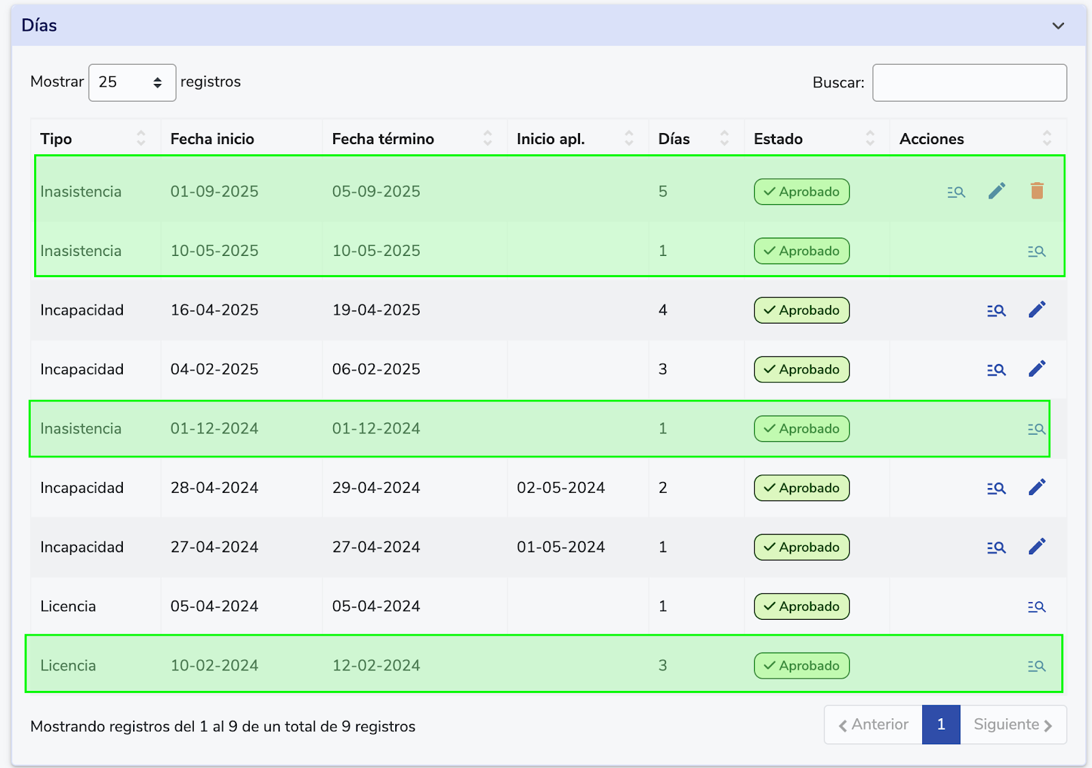Go to Siguiente page
Image resolution: width=1092 pixels, height=768 pixels.
click(x=1013, y=724)
